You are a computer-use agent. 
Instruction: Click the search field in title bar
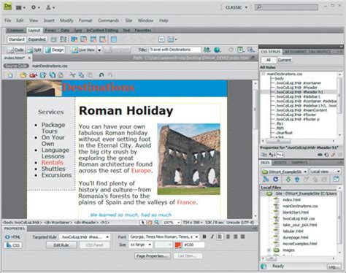[x=286, y=7]
